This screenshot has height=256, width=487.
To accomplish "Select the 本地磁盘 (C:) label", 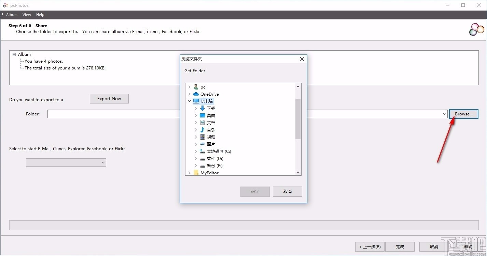I will coord(219,151).
